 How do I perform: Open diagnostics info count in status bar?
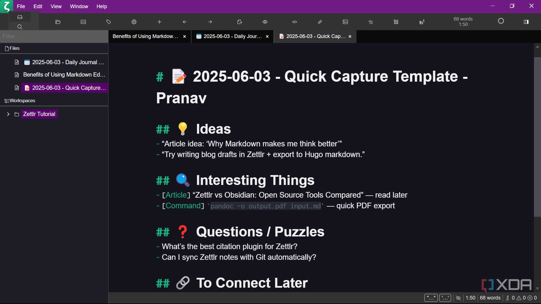(510, 298)
